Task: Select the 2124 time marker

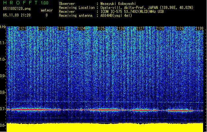Action: point(81,28)
